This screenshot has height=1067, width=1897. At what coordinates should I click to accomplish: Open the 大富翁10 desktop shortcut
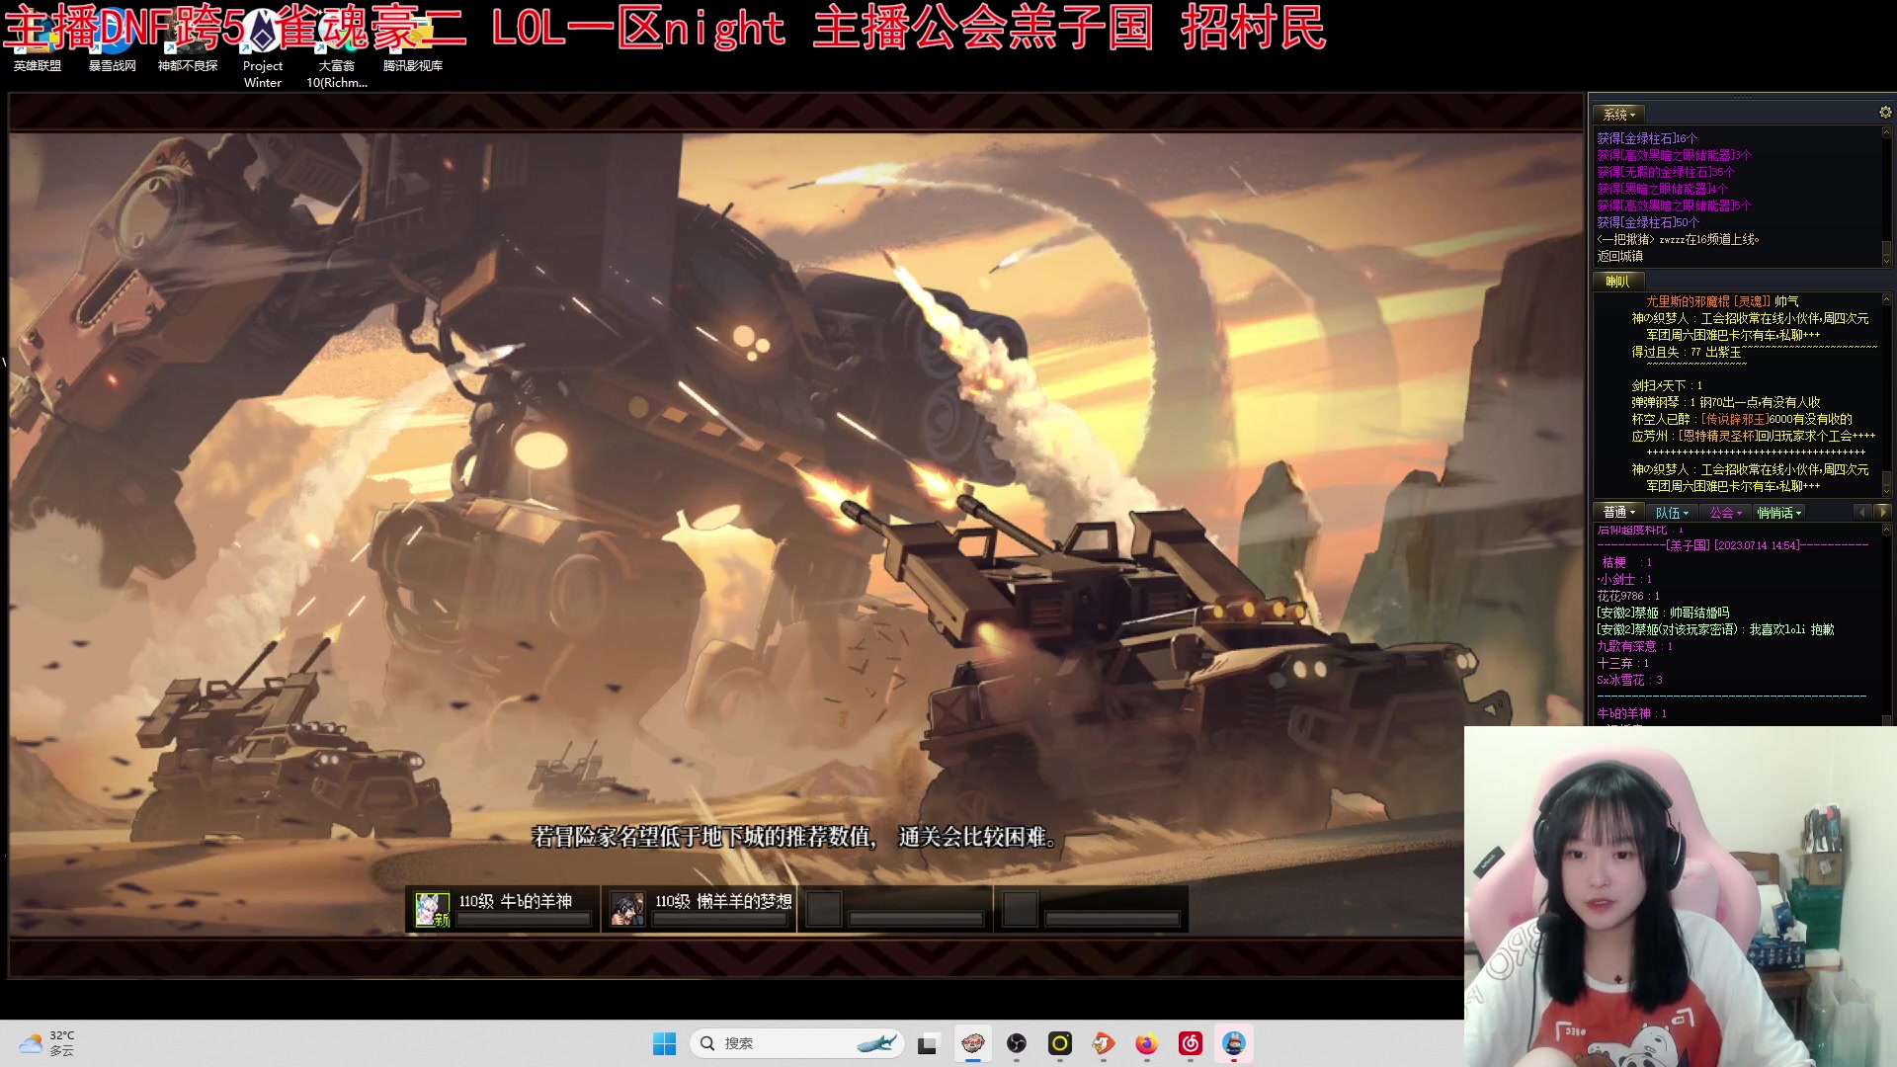click(x=337, y=49)
